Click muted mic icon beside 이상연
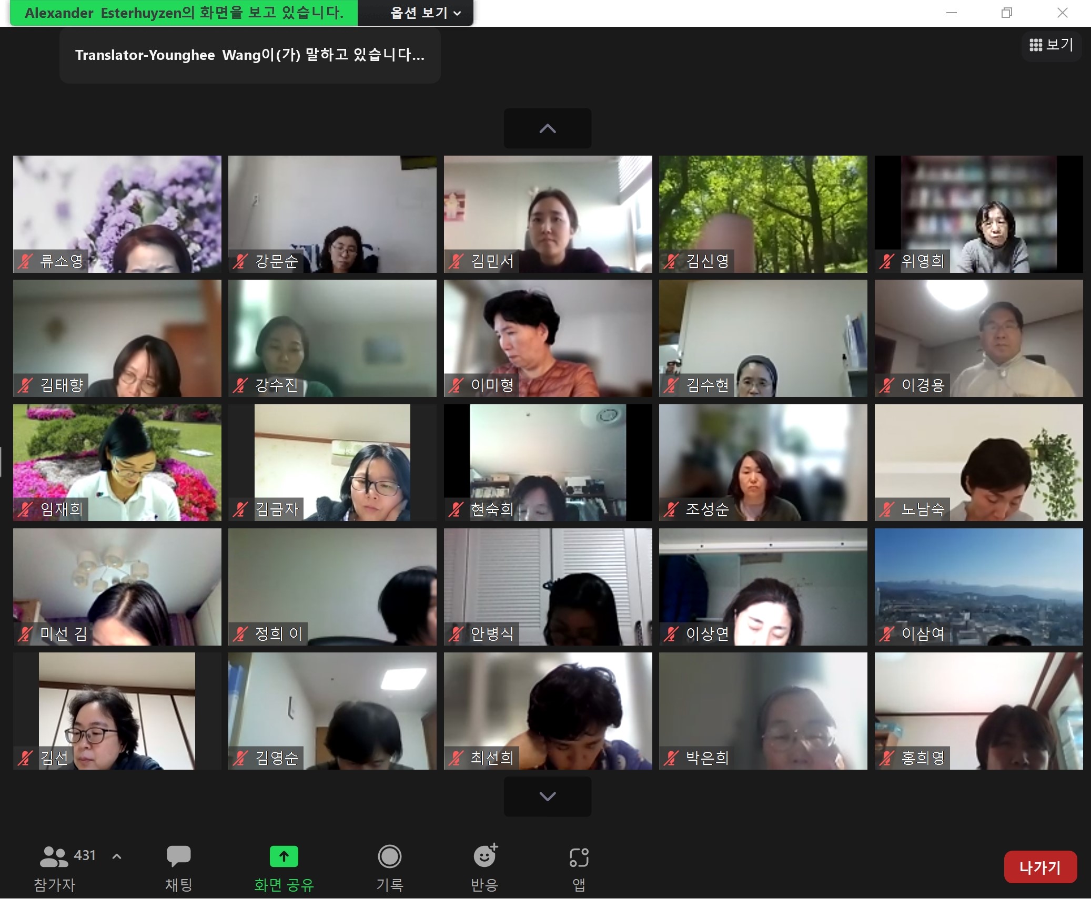The height and width of the screenshot is (899, 1091). (671, 634)
